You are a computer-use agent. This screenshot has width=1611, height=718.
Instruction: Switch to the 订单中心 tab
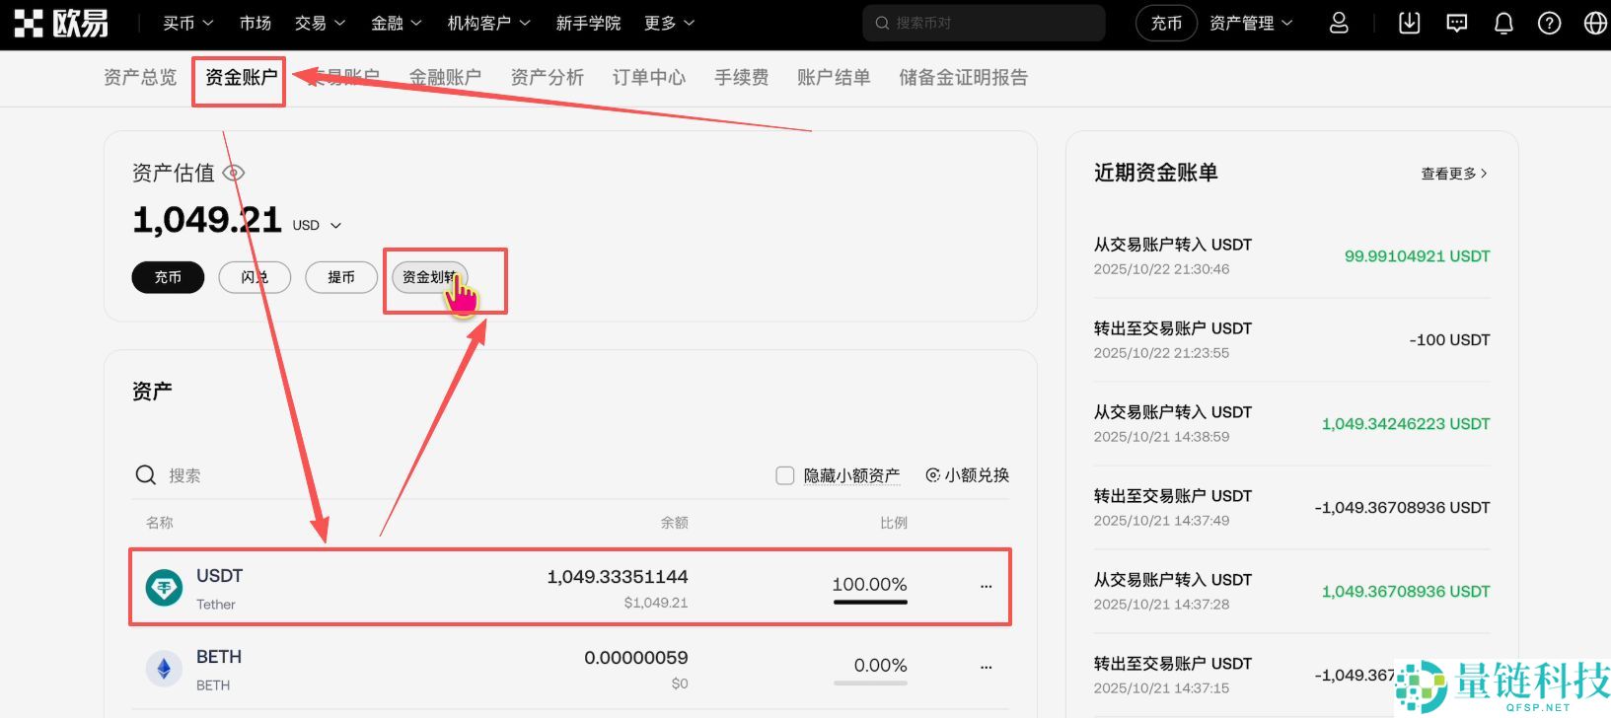click(x=649, y=77)
